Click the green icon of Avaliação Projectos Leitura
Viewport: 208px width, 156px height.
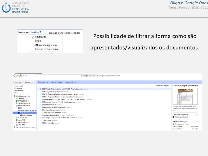point(43,118)
